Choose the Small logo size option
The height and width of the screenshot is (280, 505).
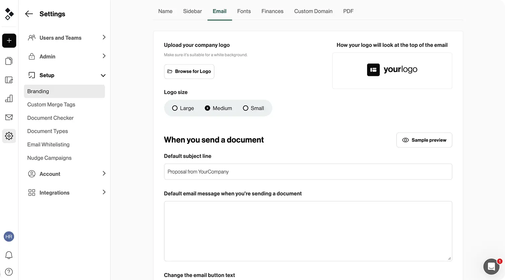click(246, 108)
